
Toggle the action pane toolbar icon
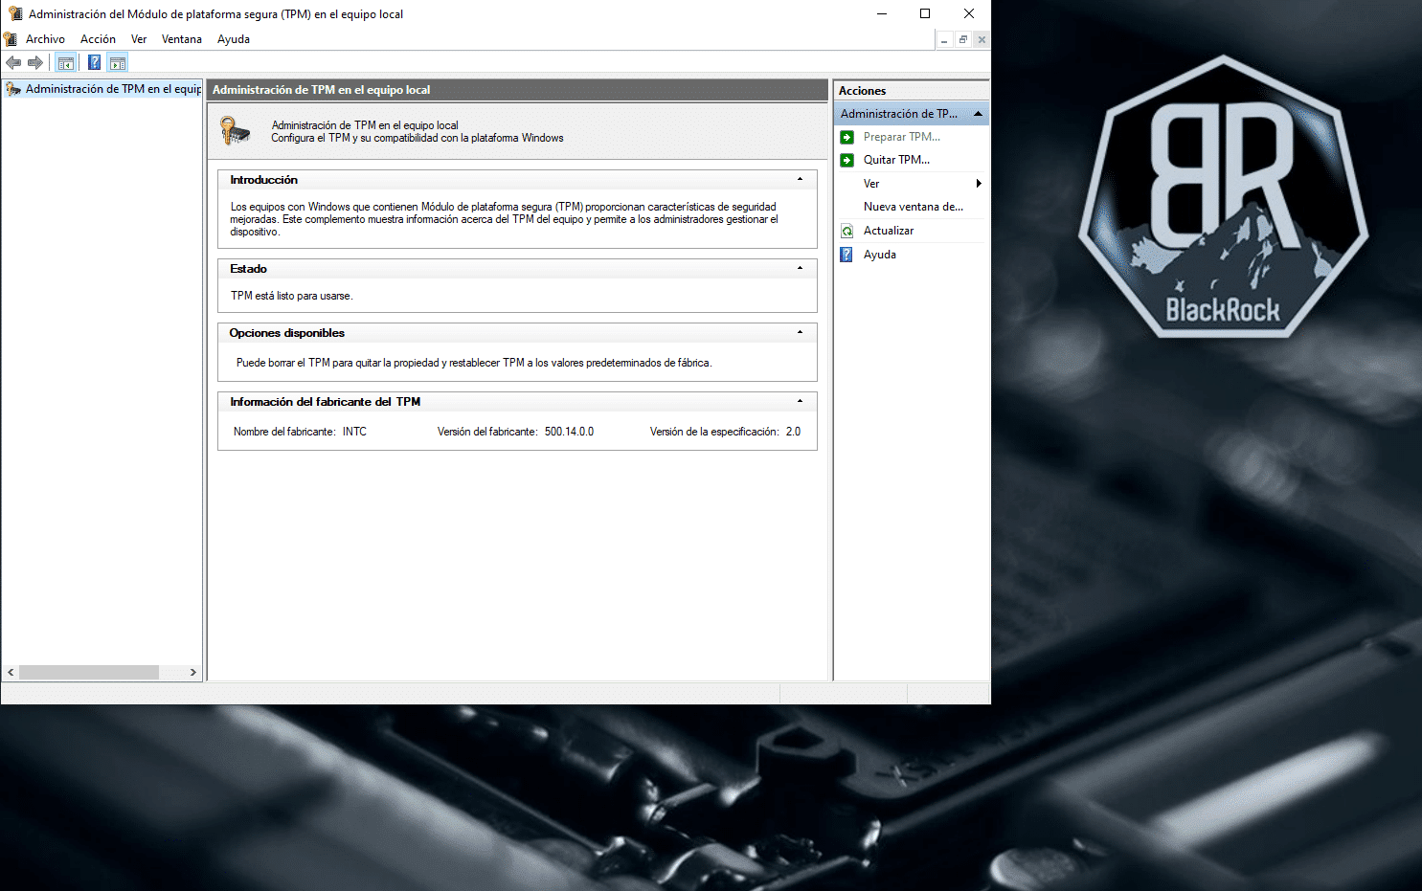click(118, 63)
